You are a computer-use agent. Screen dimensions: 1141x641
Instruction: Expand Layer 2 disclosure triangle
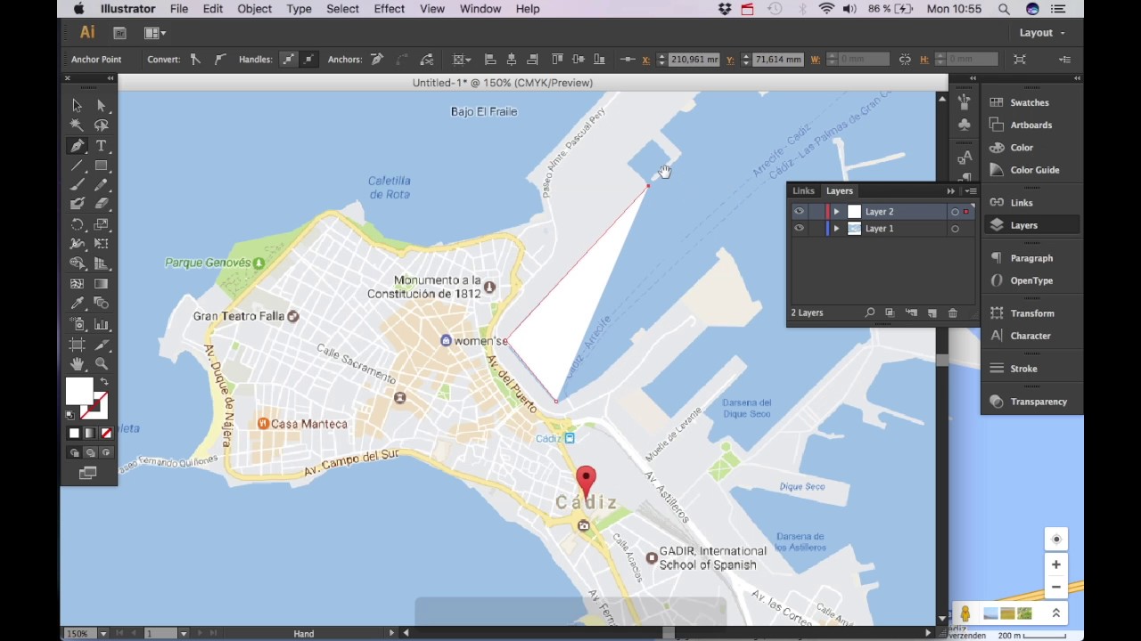click(836, 212)
